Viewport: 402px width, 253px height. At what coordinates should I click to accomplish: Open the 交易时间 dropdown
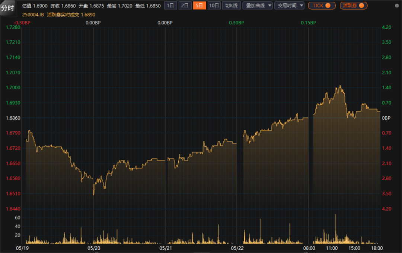click(x=289, y=6)
